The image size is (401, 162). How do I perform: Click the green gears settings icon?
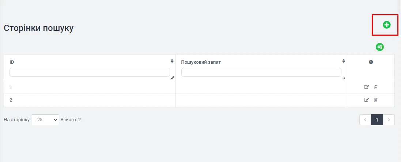tap(380, 47)
